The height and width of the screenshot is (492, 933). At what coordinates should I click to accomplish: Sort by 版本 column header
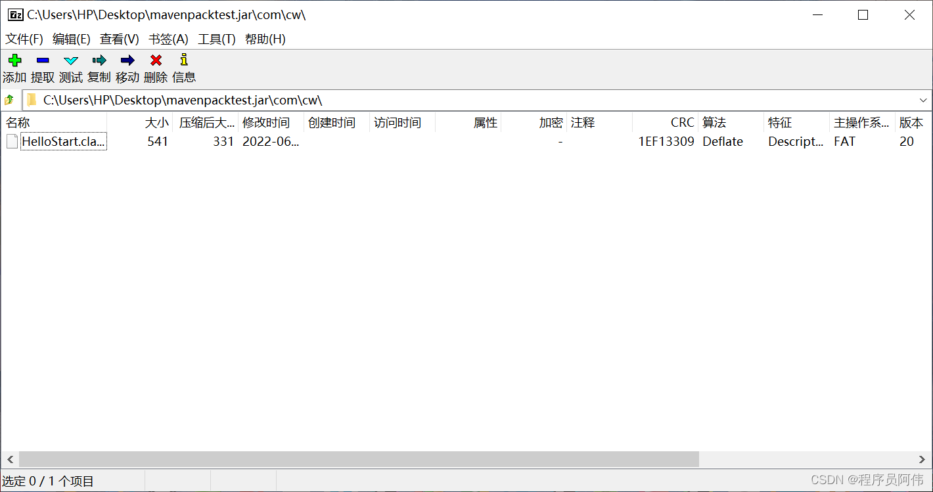[x=913, y=123]
